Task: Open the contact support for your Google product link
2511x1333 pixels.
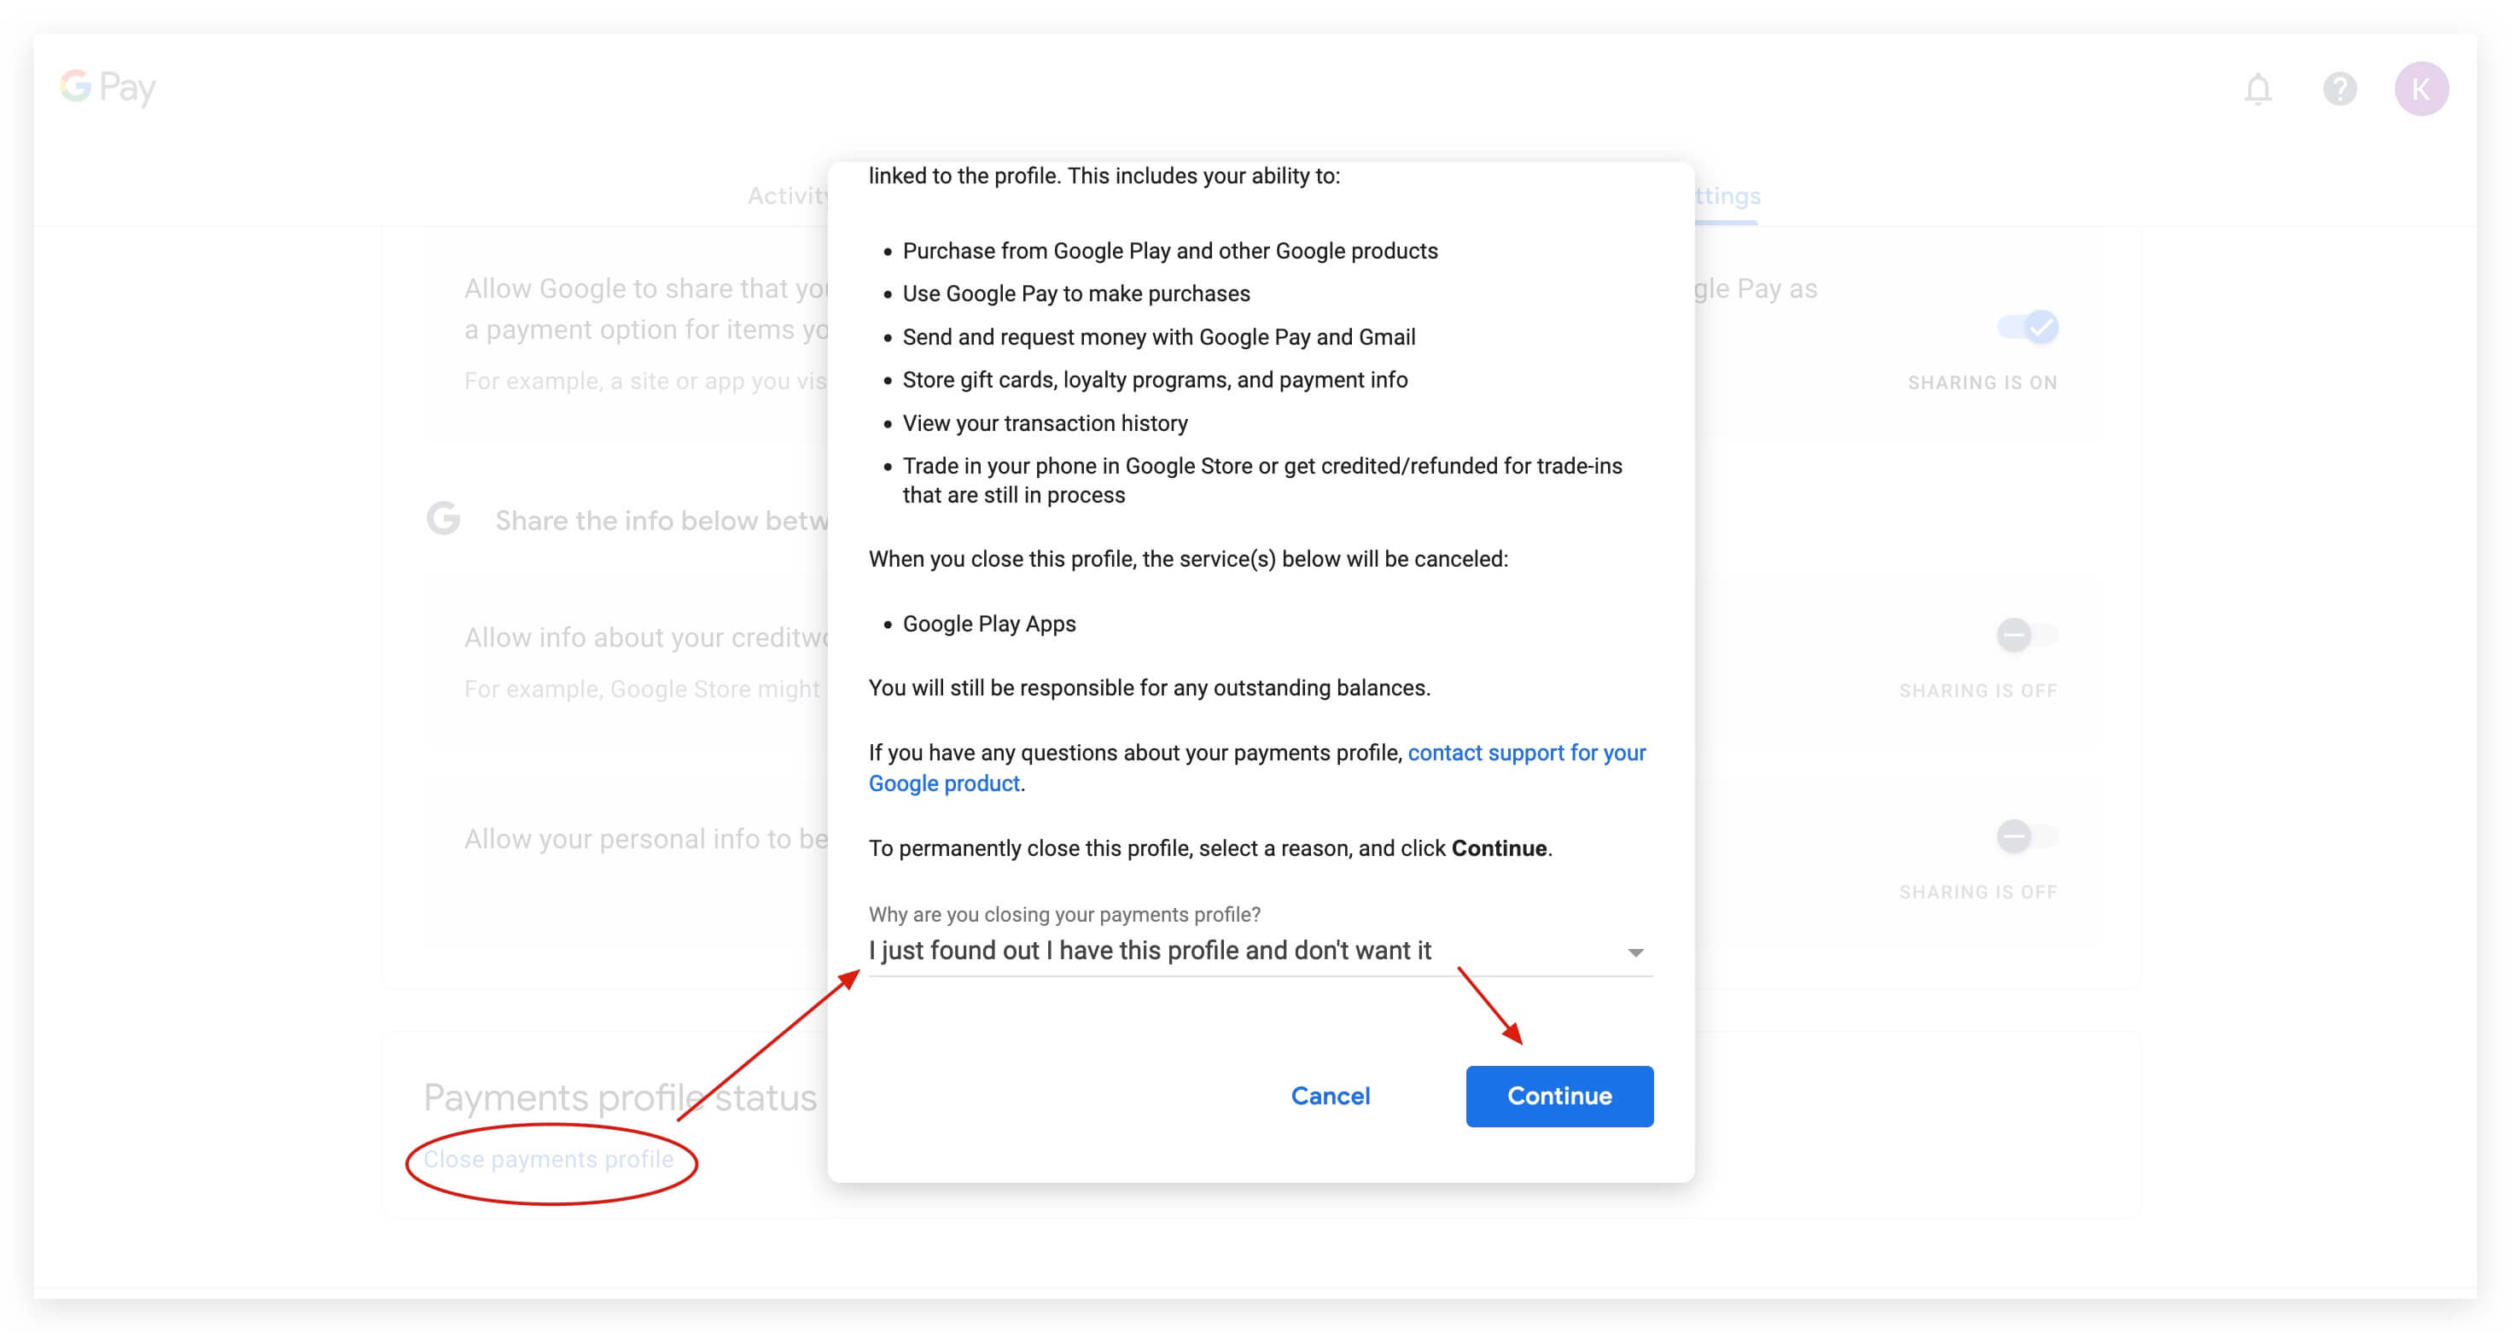Action: 1525,754
